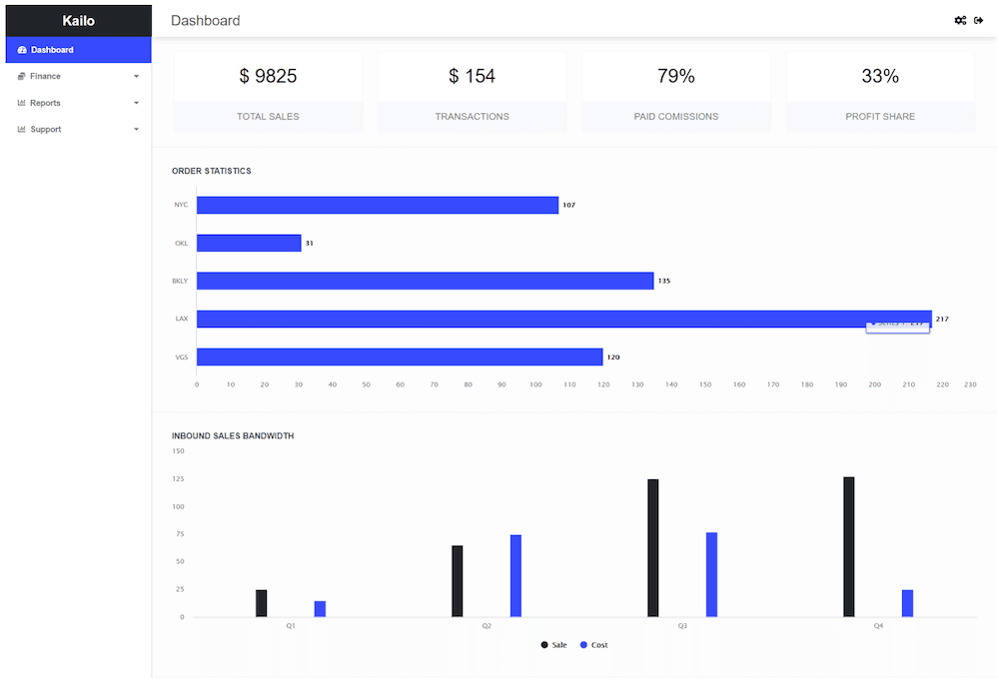This screenshot has height=700, width=999.
Task: Open the Reports menu item
Action: (x=78, y=103)
